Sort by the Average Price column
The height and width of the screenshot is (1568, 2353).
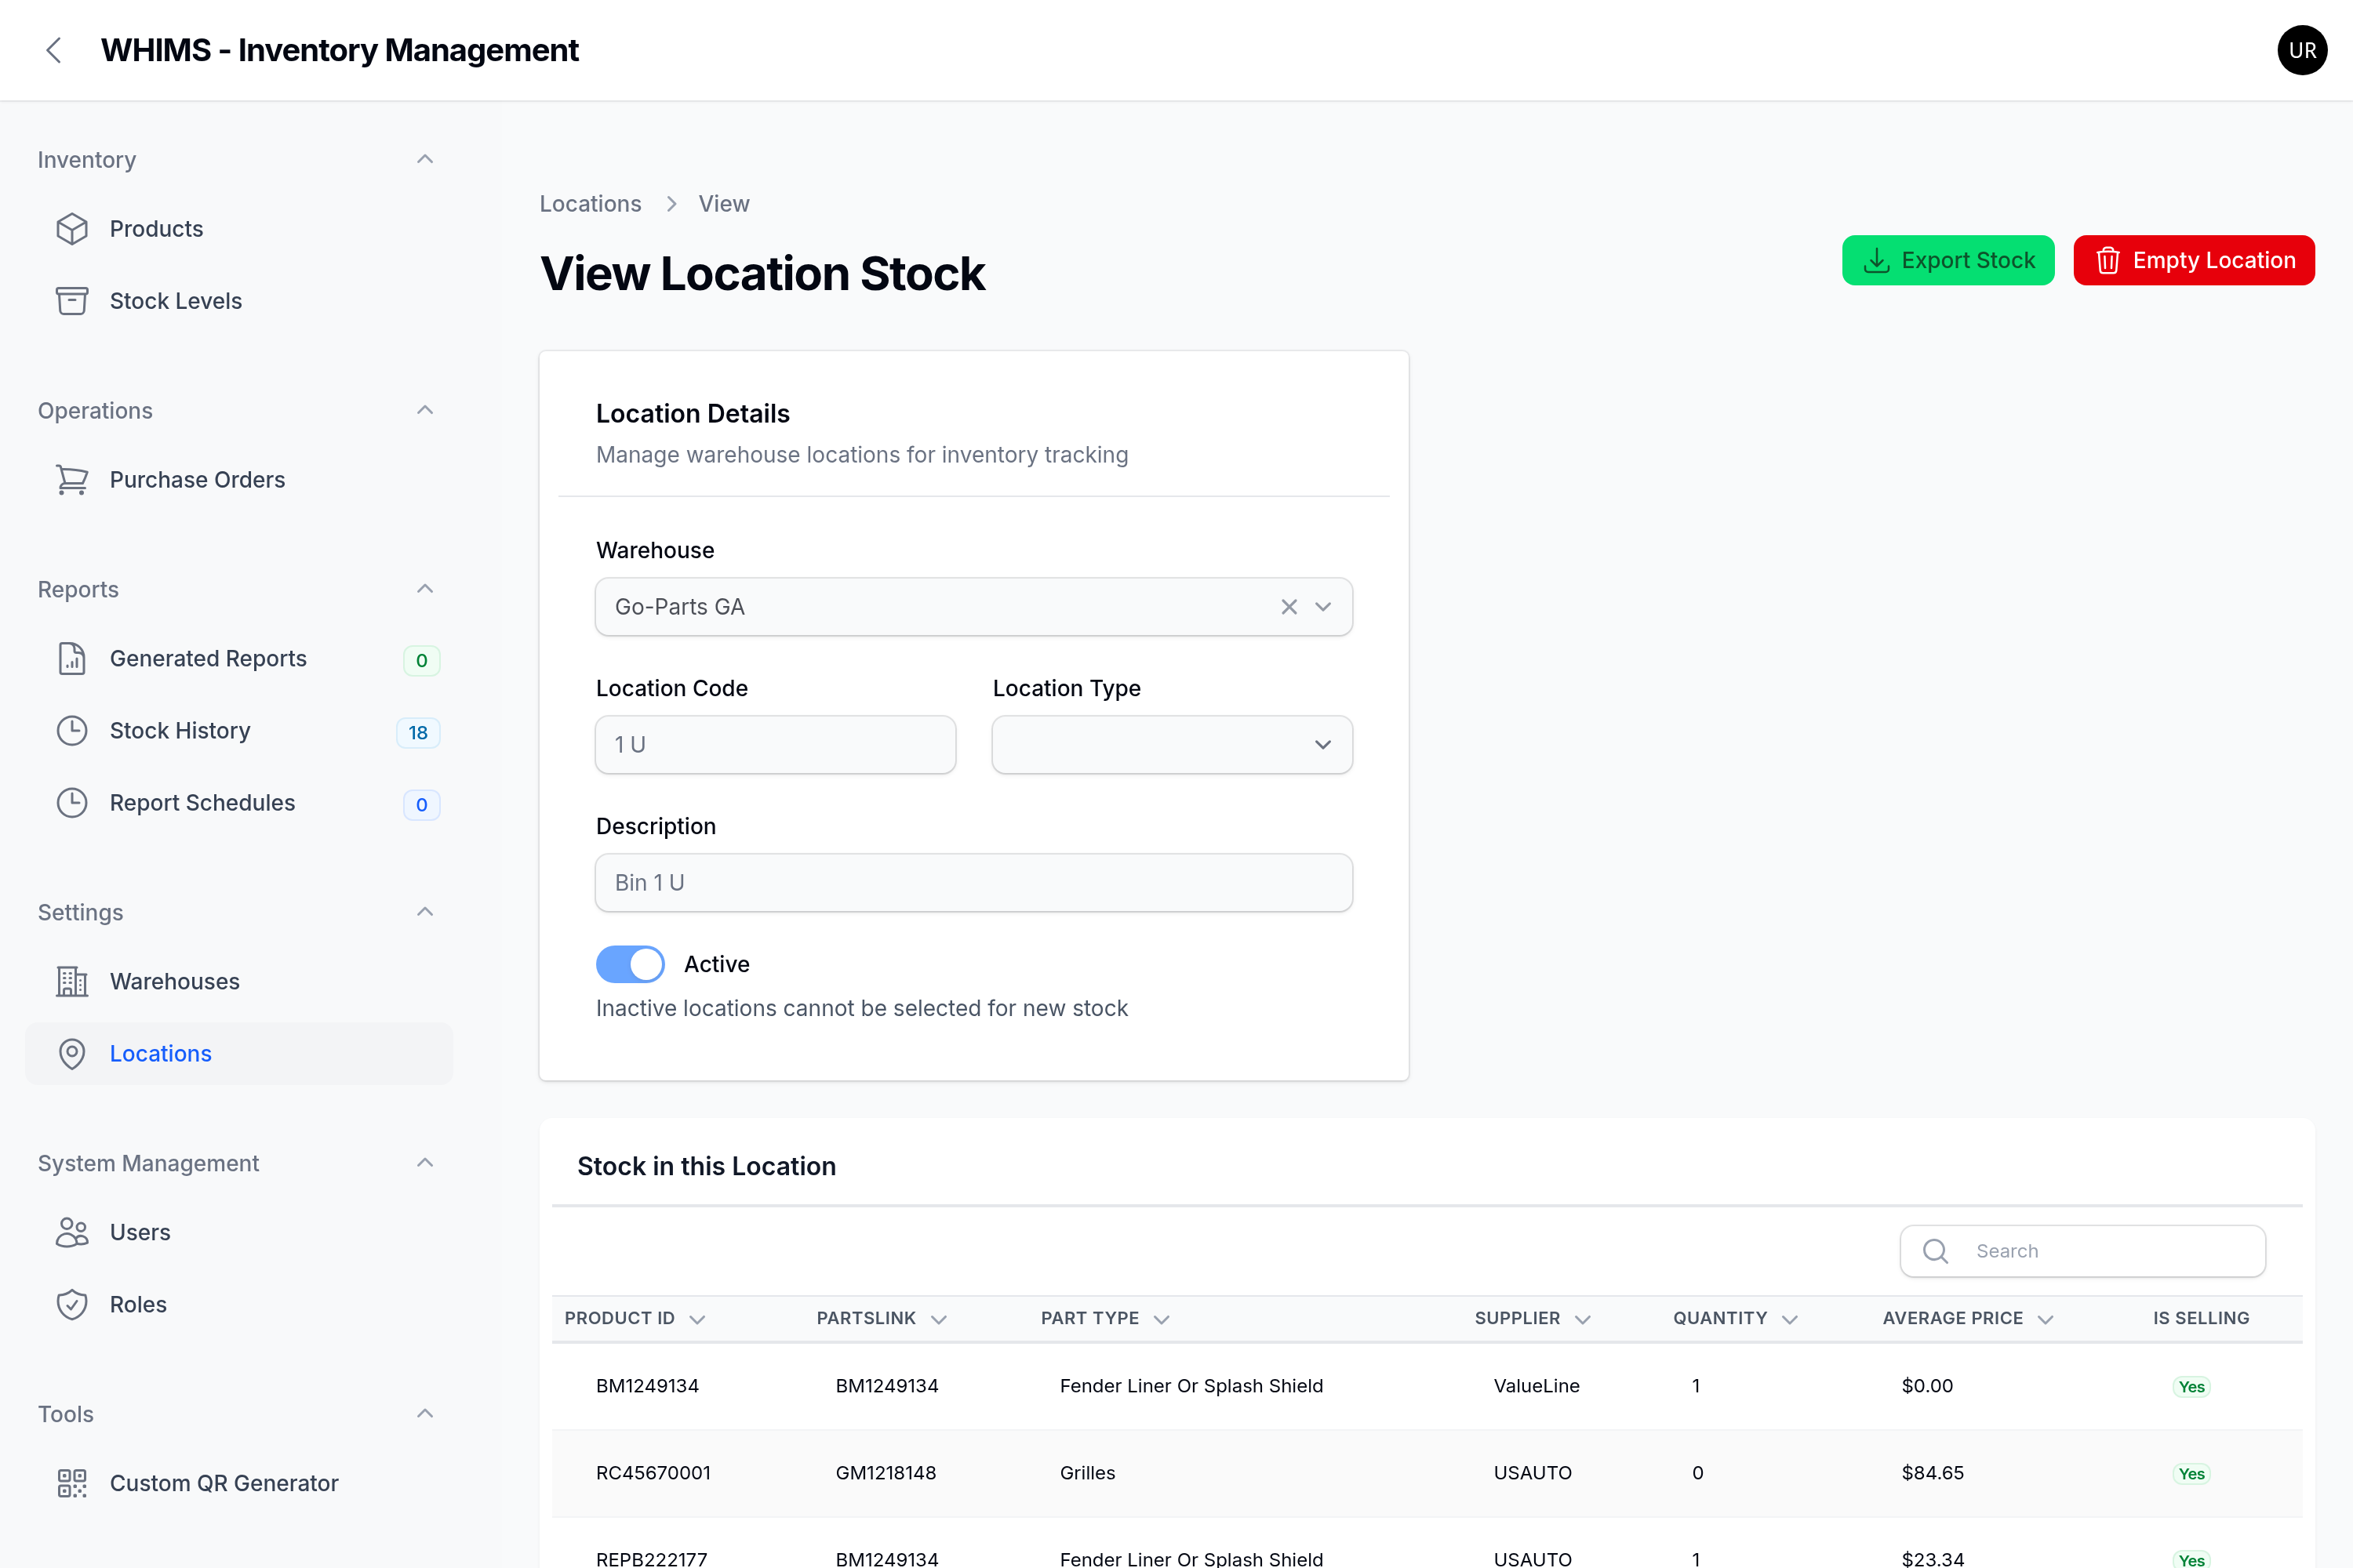point(1967,1318)
